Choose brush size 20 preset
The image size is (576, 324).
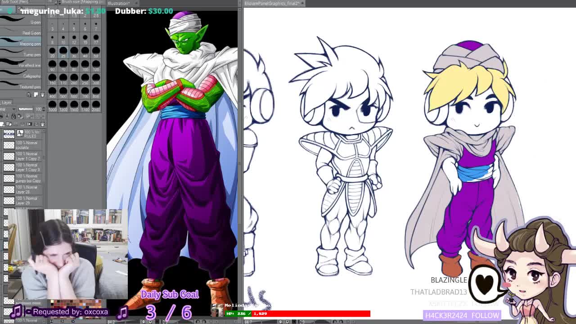pos(52,52)
